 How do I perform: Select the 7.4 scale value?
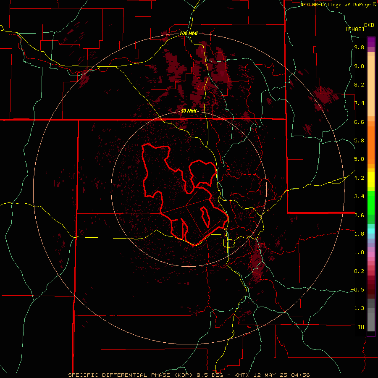[359, 103]
